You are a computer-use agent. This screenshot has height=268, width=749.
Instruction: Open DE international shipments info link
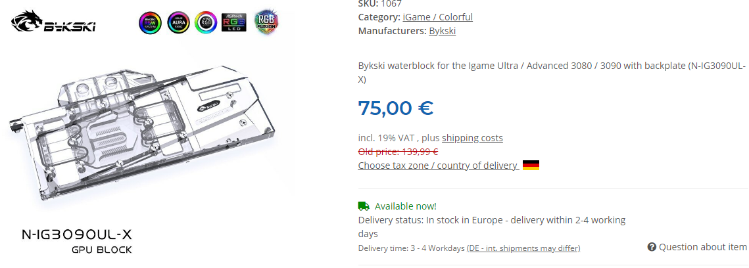(523, 248)
